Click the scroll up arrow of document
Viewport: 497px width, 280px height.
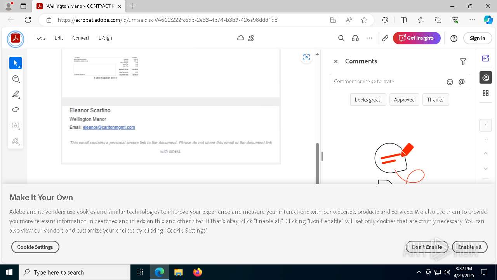coord(317,54)
